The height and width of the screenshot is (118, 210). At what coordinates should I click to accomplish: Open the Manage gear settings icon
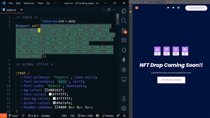(124, 108)
